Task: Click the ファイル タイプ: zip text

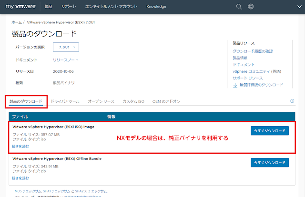Action: pyautogui.click(x=29, y=171)
